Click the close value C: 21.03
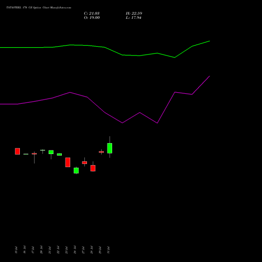The height and width of the screenshot is (262, 262). 92,14
